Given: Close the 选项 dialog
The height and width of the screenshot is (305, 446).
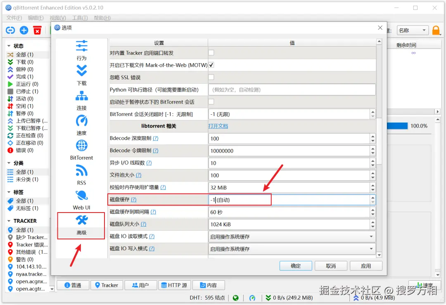Looking at the screenshot, I should pyautogui.click(x=380, y=28).
